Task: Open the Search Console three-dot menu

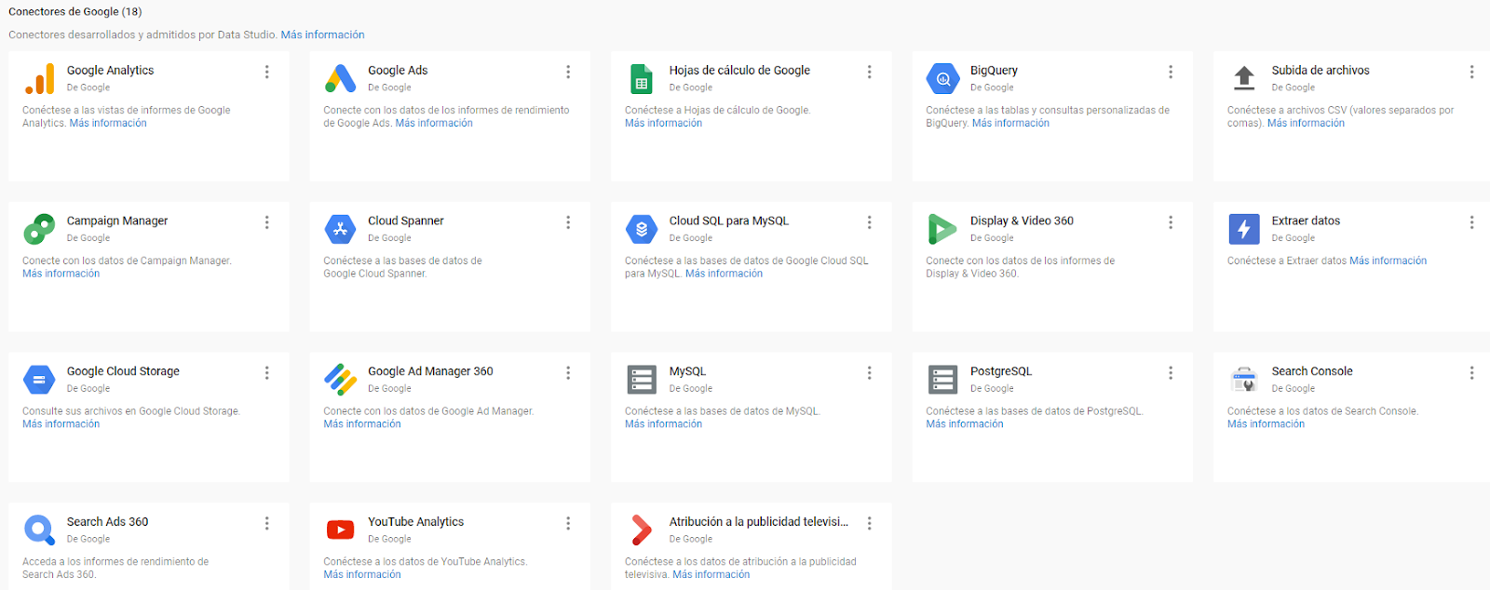Action: tap(1472, 372)
